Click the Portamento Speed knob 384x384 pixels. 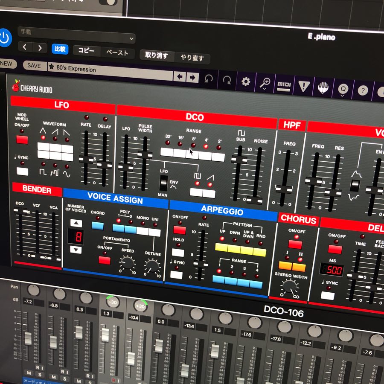tap(127, 263)
